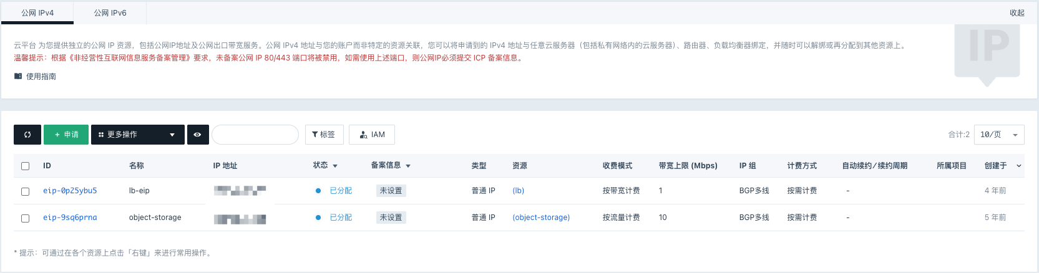
Task: Click the 资源 column header
Action: click(x=520, y=166)
